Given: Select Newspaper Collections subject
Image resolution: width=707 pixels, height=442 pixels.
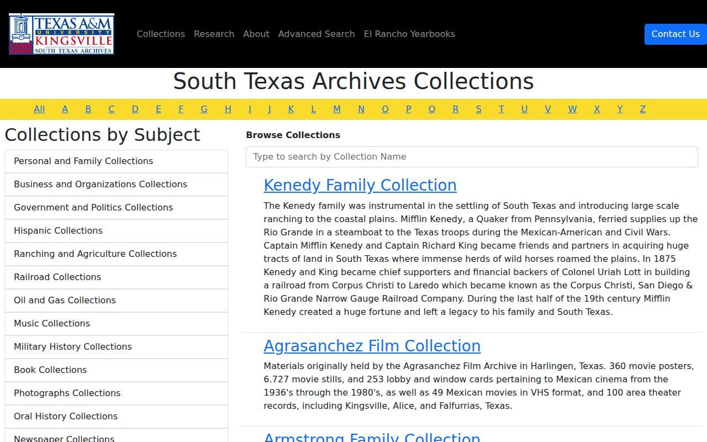Looking at the screenshot, I should click(116, 435).
